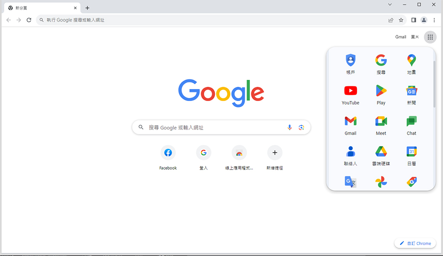Image resolution: width=443 pixels, height=256 pixels.
Task: Close the 新分頁 tab
Action: click(75, 8)
